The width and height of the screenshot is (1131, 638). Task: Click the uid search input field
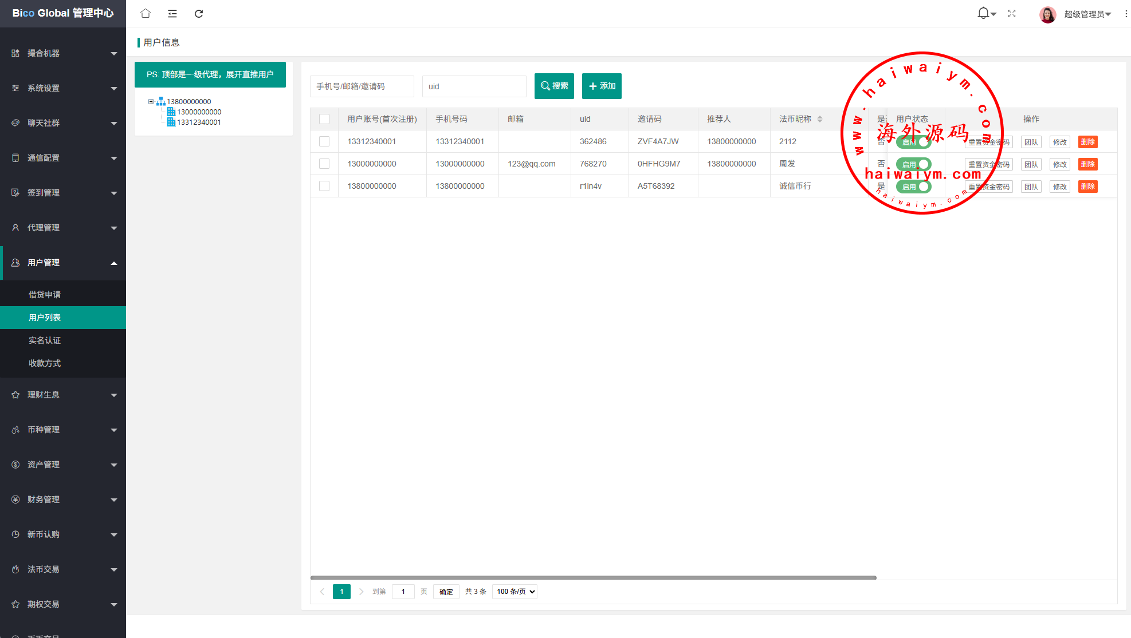point(474,86)
